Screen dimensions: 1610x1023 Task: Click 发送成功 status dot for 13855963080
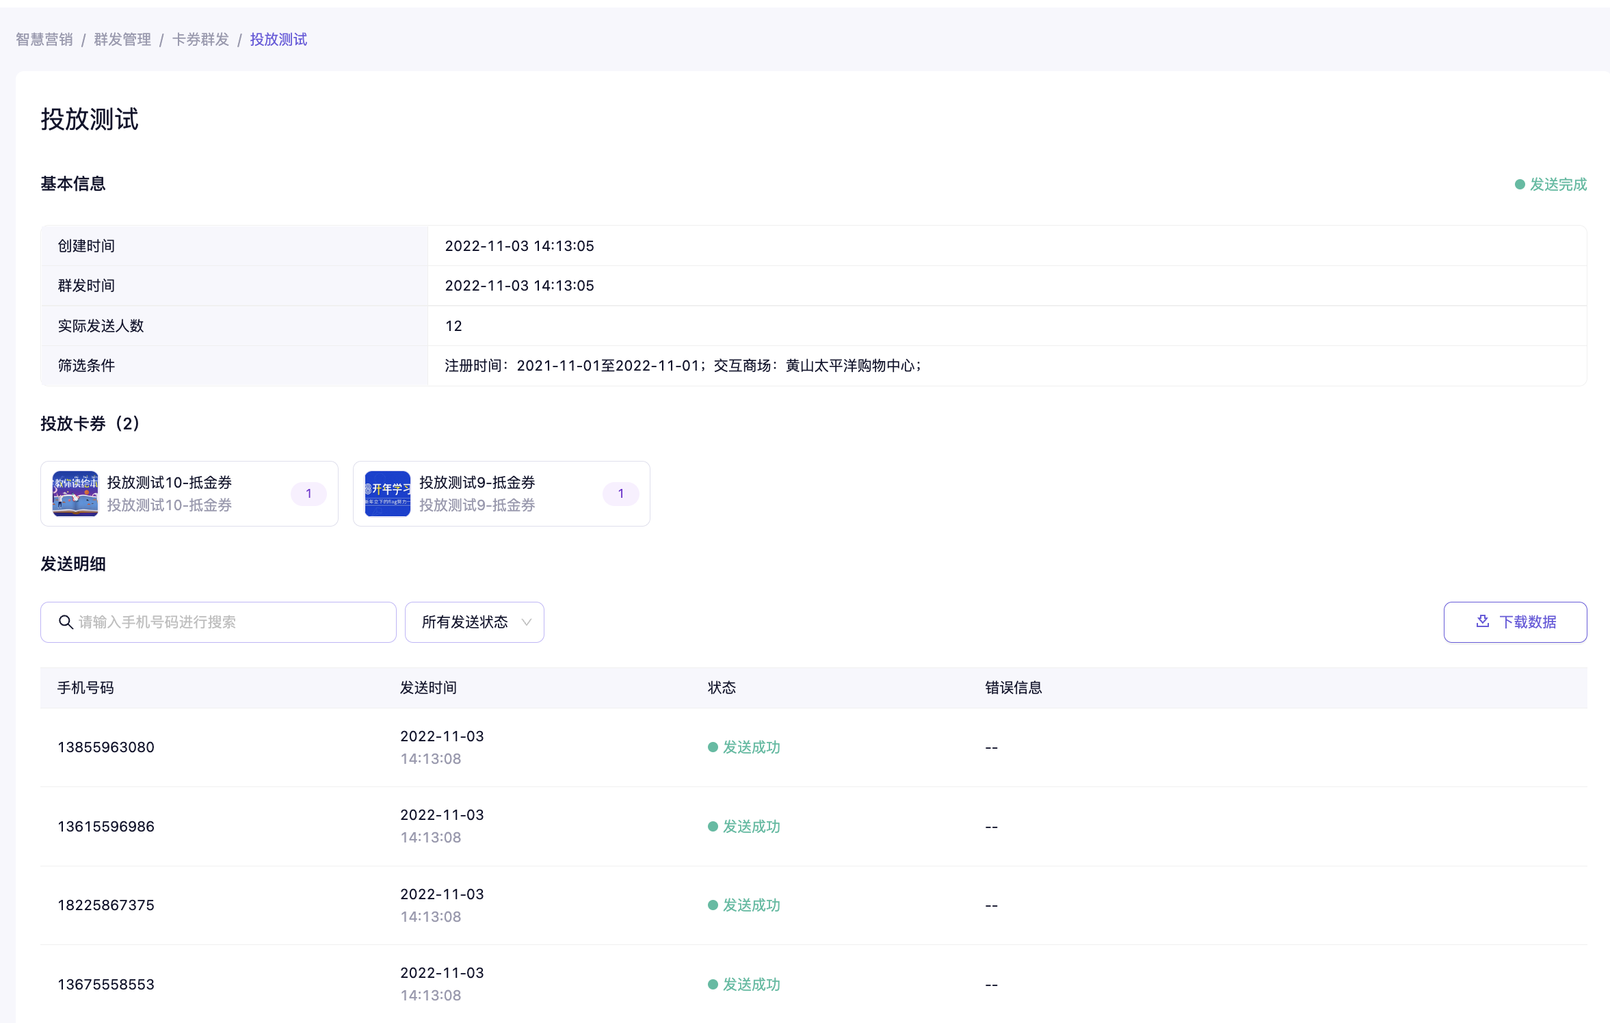713,747
